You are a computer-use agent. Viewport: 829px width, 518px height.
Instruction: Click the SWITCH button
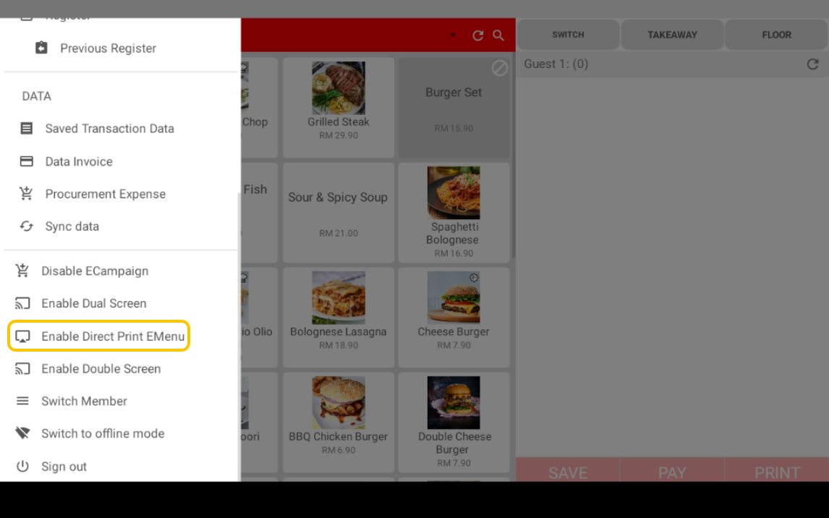(568, 35)
